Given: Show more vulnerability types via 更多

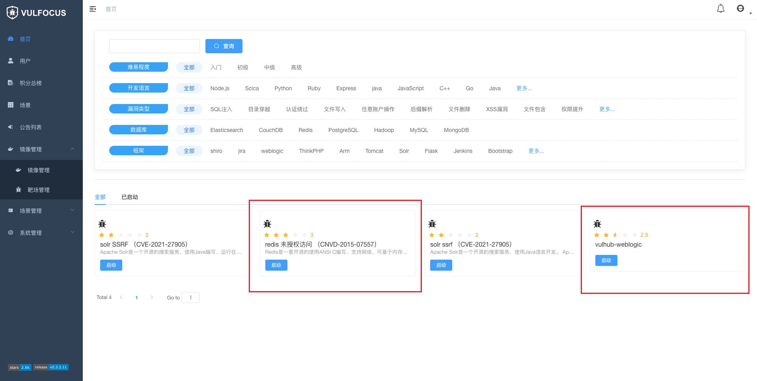Looking at the screenshot, I should (x=607, y=109).
